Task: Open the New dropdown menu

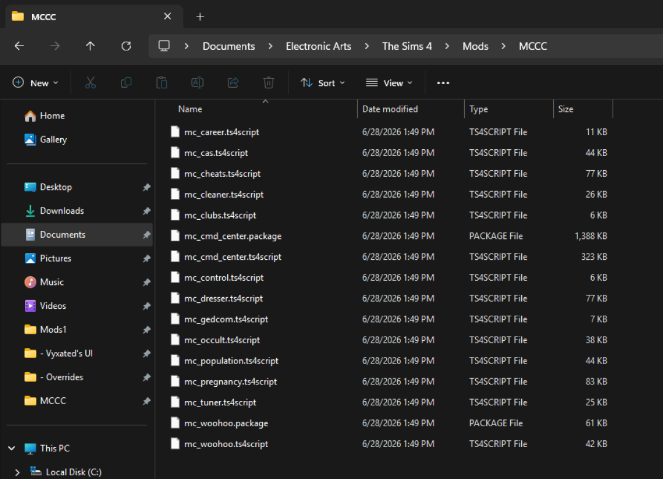Action: tap(36, 83)
